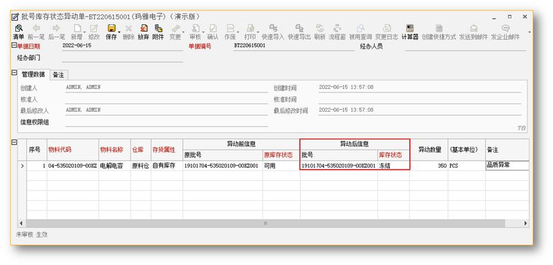
Task: Click the 单据编号 number field
Action: click(x=294, y=46)
